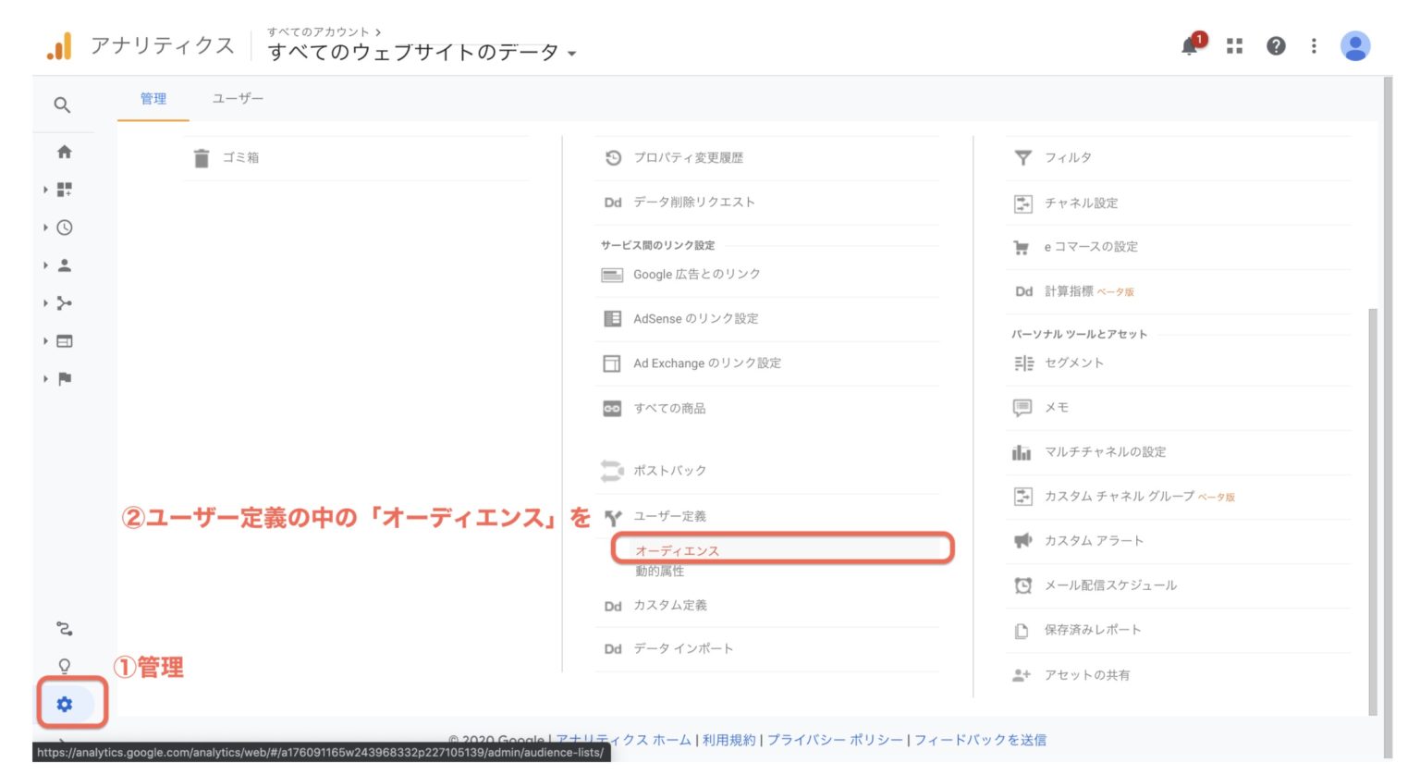
Task: Open the Google apps grid icon
Action: 1234,46
